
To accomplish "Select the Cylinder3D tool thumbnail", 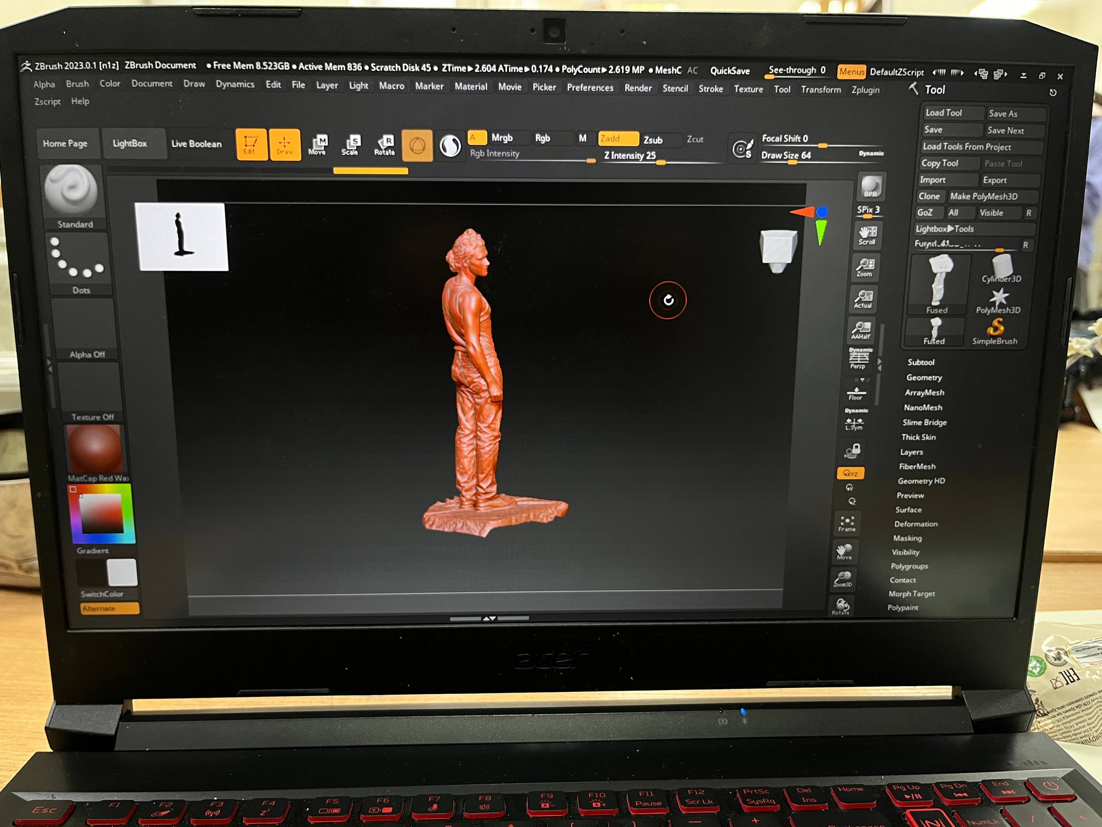I will pyautogui.click(x=1001, y=269).
